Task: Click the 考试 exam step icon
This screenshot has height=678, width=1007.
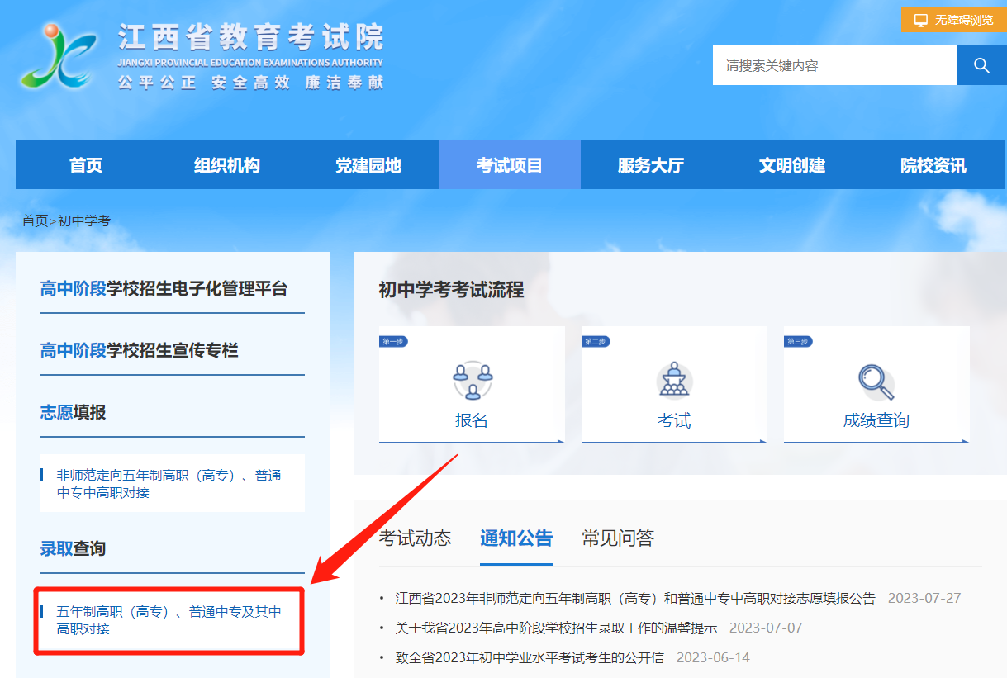Action: click(x=674, y=380)
